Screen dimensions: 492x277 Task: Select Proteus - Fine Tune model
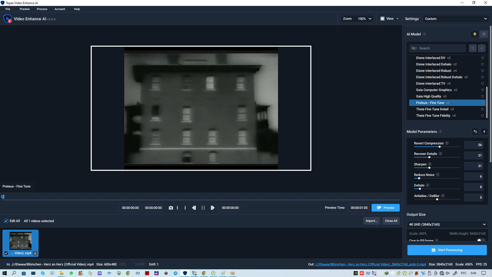pos(447,103)
